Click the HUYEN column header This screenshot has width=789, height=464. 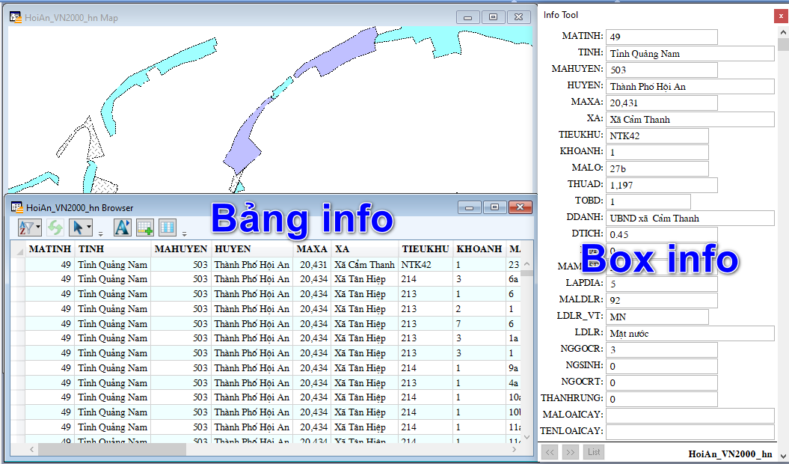(251, 249)
